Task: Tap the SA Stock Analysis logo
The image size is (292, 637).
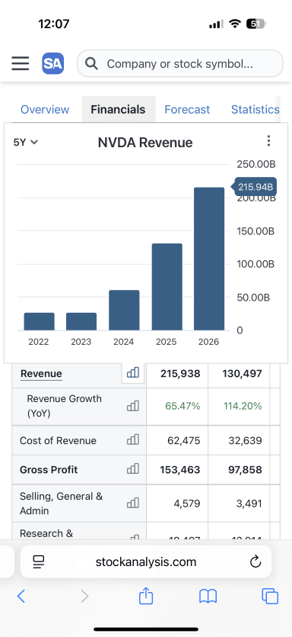Action: point(53,63)
